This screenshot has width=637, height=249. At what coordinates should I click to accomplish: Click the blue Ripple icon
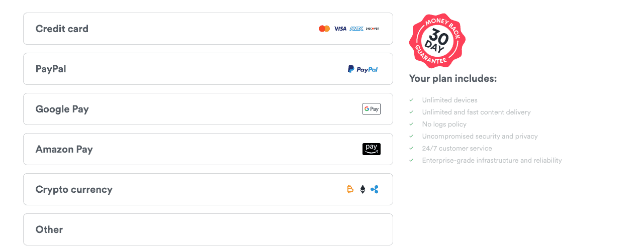375,189
